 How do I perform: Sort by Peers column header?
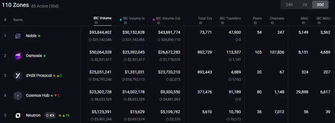[x=257, y=19]
